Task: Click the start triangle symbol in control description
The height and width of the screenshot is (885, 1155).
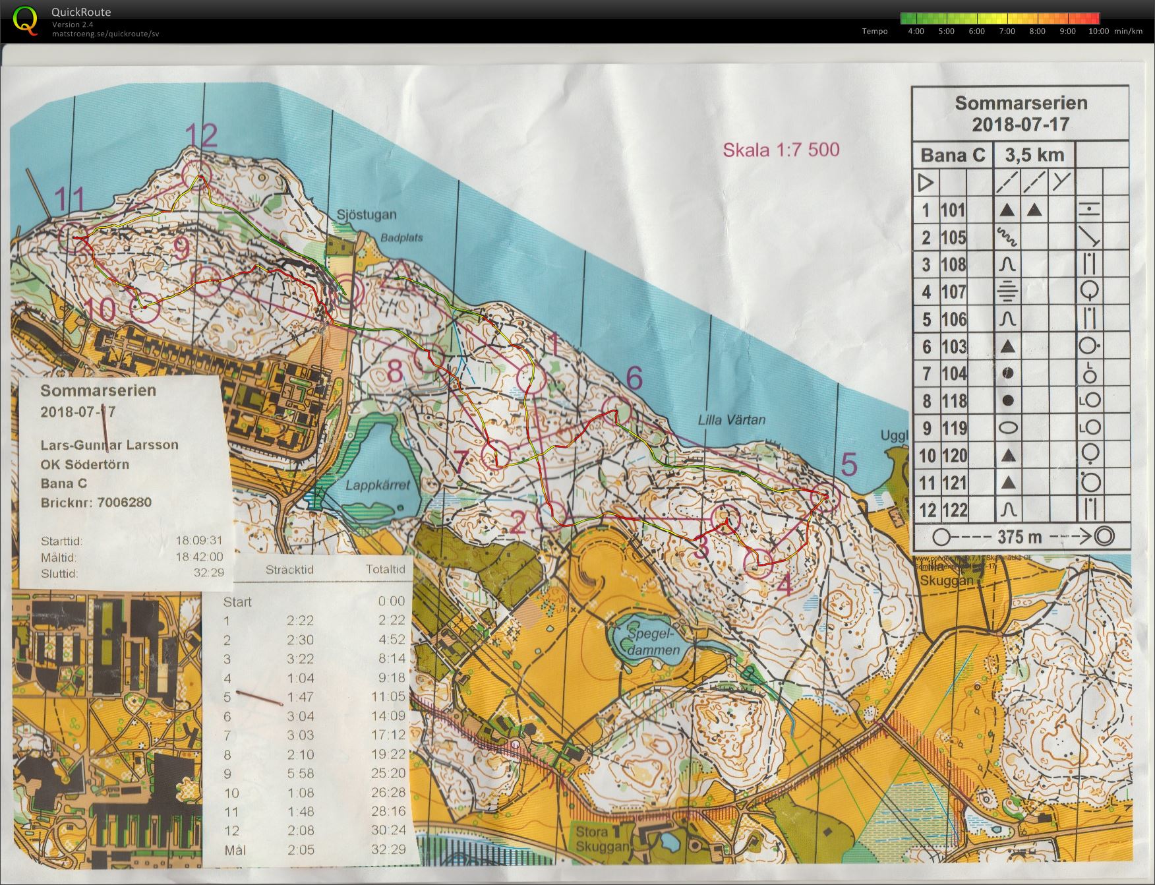Action: [x=926, y=182]
